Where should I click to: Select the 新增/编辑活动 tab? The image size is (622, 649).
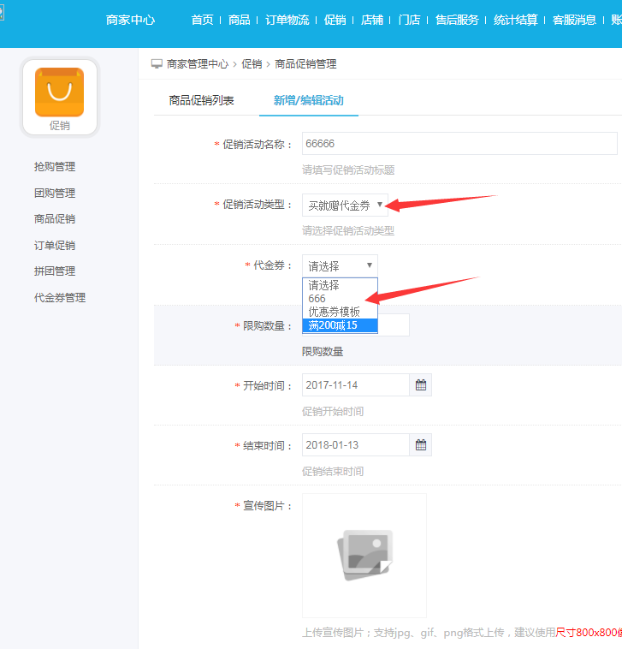(x=309, y=100)
